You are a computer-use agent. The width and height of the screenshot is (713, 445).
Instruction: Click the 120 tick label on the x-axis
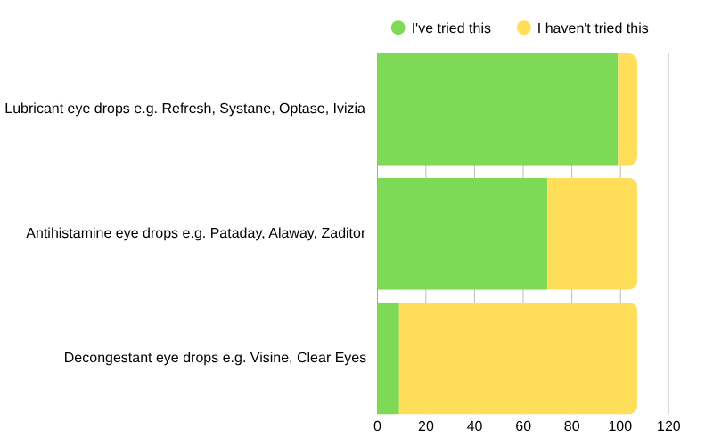(x=668, y=425)
